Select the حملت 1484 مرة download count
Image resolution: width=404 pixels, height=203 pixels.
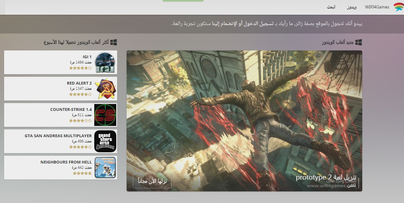tap(81, 62)
